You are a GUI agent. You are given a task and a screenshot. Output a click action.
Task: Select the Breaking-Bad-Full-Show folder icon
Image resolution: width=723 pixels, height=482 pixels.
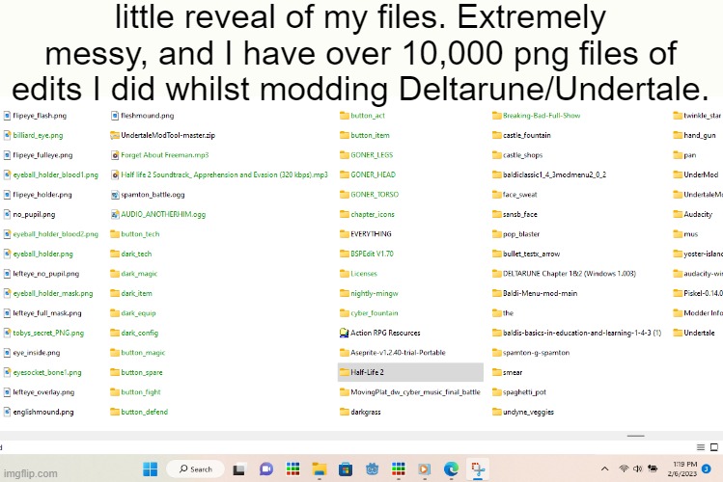tap(496, 115)
